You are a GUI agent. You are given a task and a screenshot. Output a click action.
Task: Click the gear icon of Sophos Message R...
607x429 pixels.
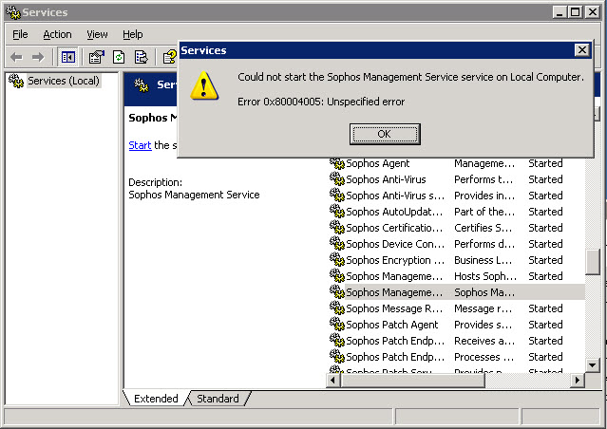(x=337, y=308)
